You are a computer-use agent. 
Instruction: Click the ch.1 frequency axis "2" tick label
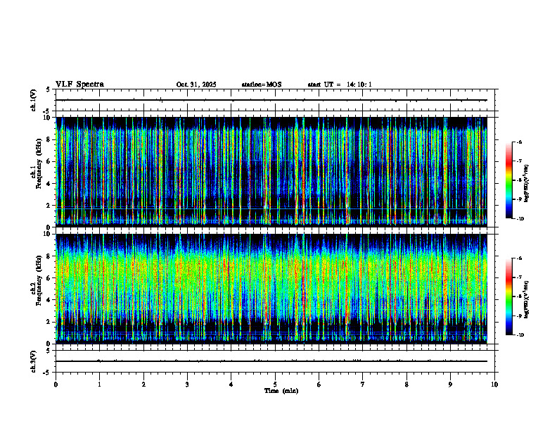coord(49,206)
